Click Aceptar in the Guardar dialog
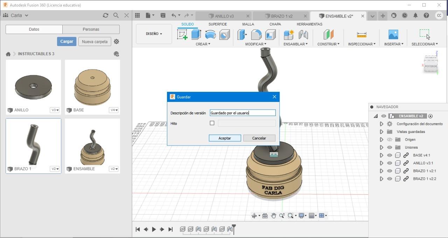 [x=225, y=138]
